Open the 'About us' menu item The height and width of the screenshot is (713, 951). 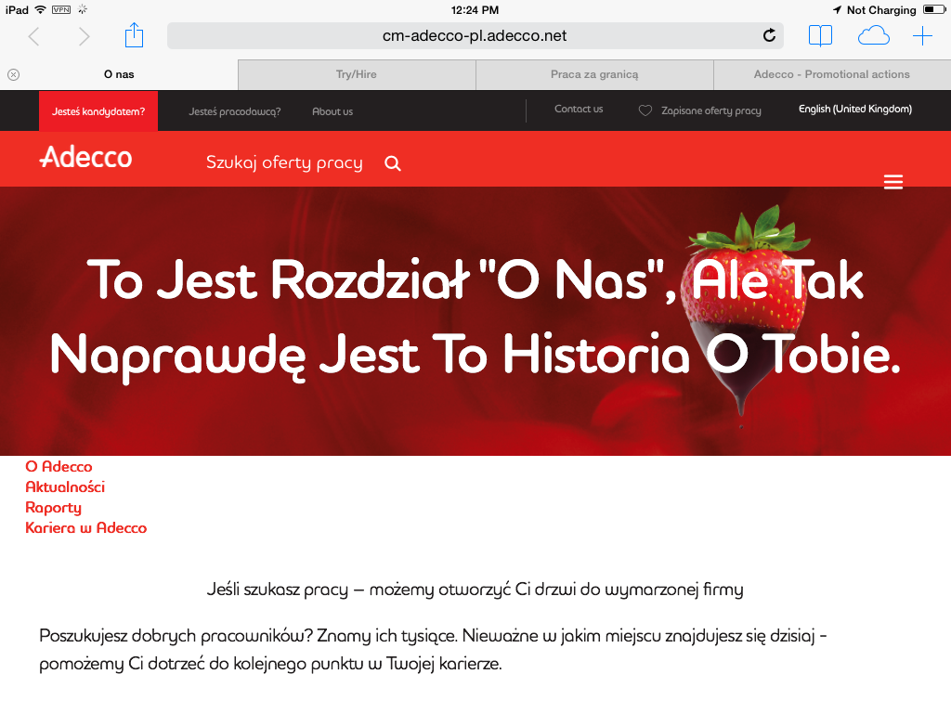tap(332, 111)
